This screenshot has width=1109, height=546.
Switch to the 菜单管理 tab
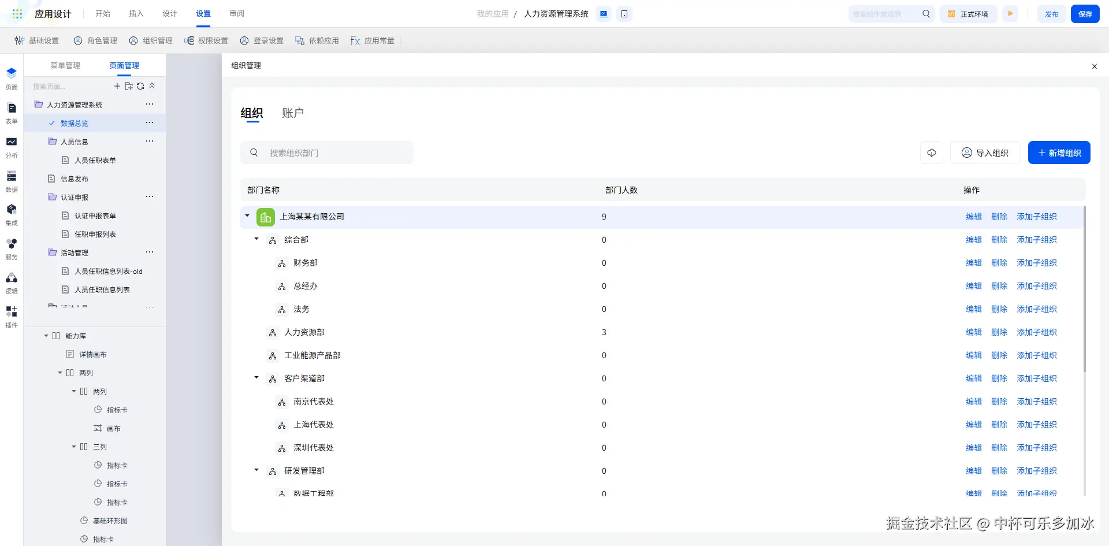coord(65,65)
